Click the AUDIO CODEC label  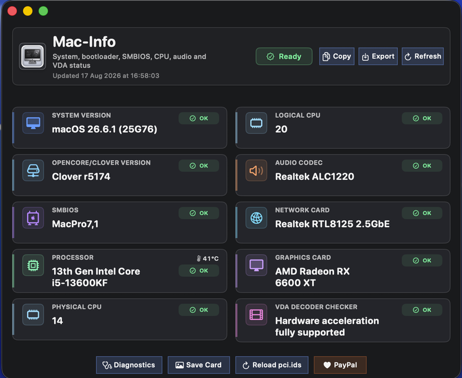coord(299,163)
